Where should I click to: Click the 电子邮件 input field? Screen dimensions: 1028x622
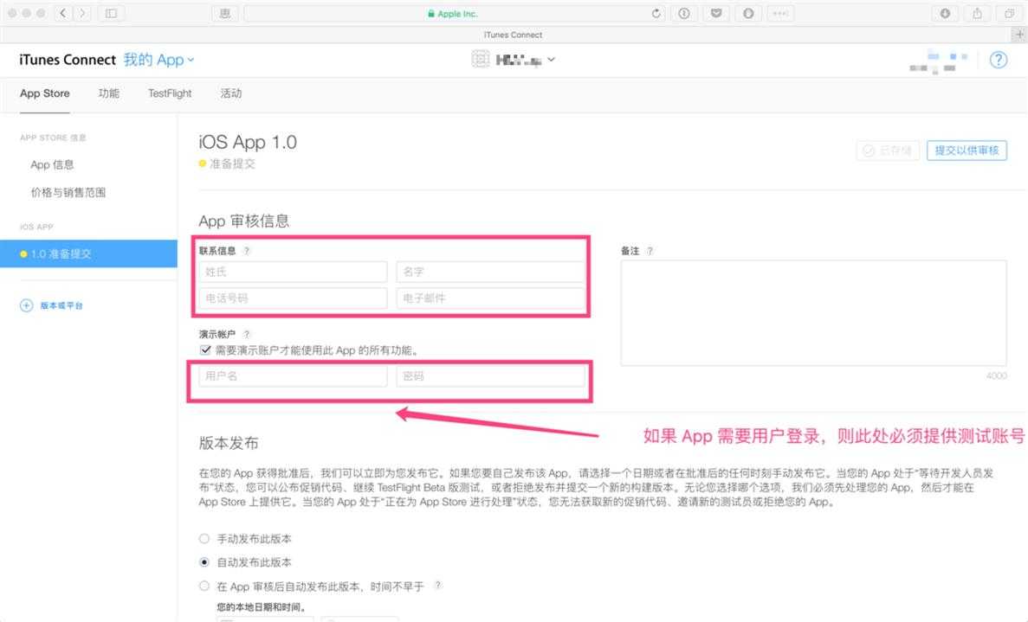tap(490, 298)
